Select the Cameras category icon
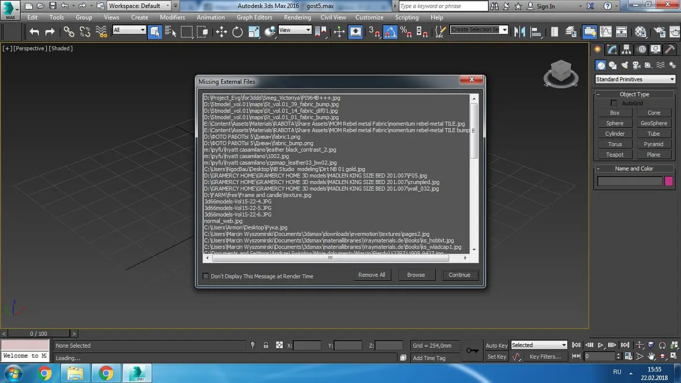 637,65
